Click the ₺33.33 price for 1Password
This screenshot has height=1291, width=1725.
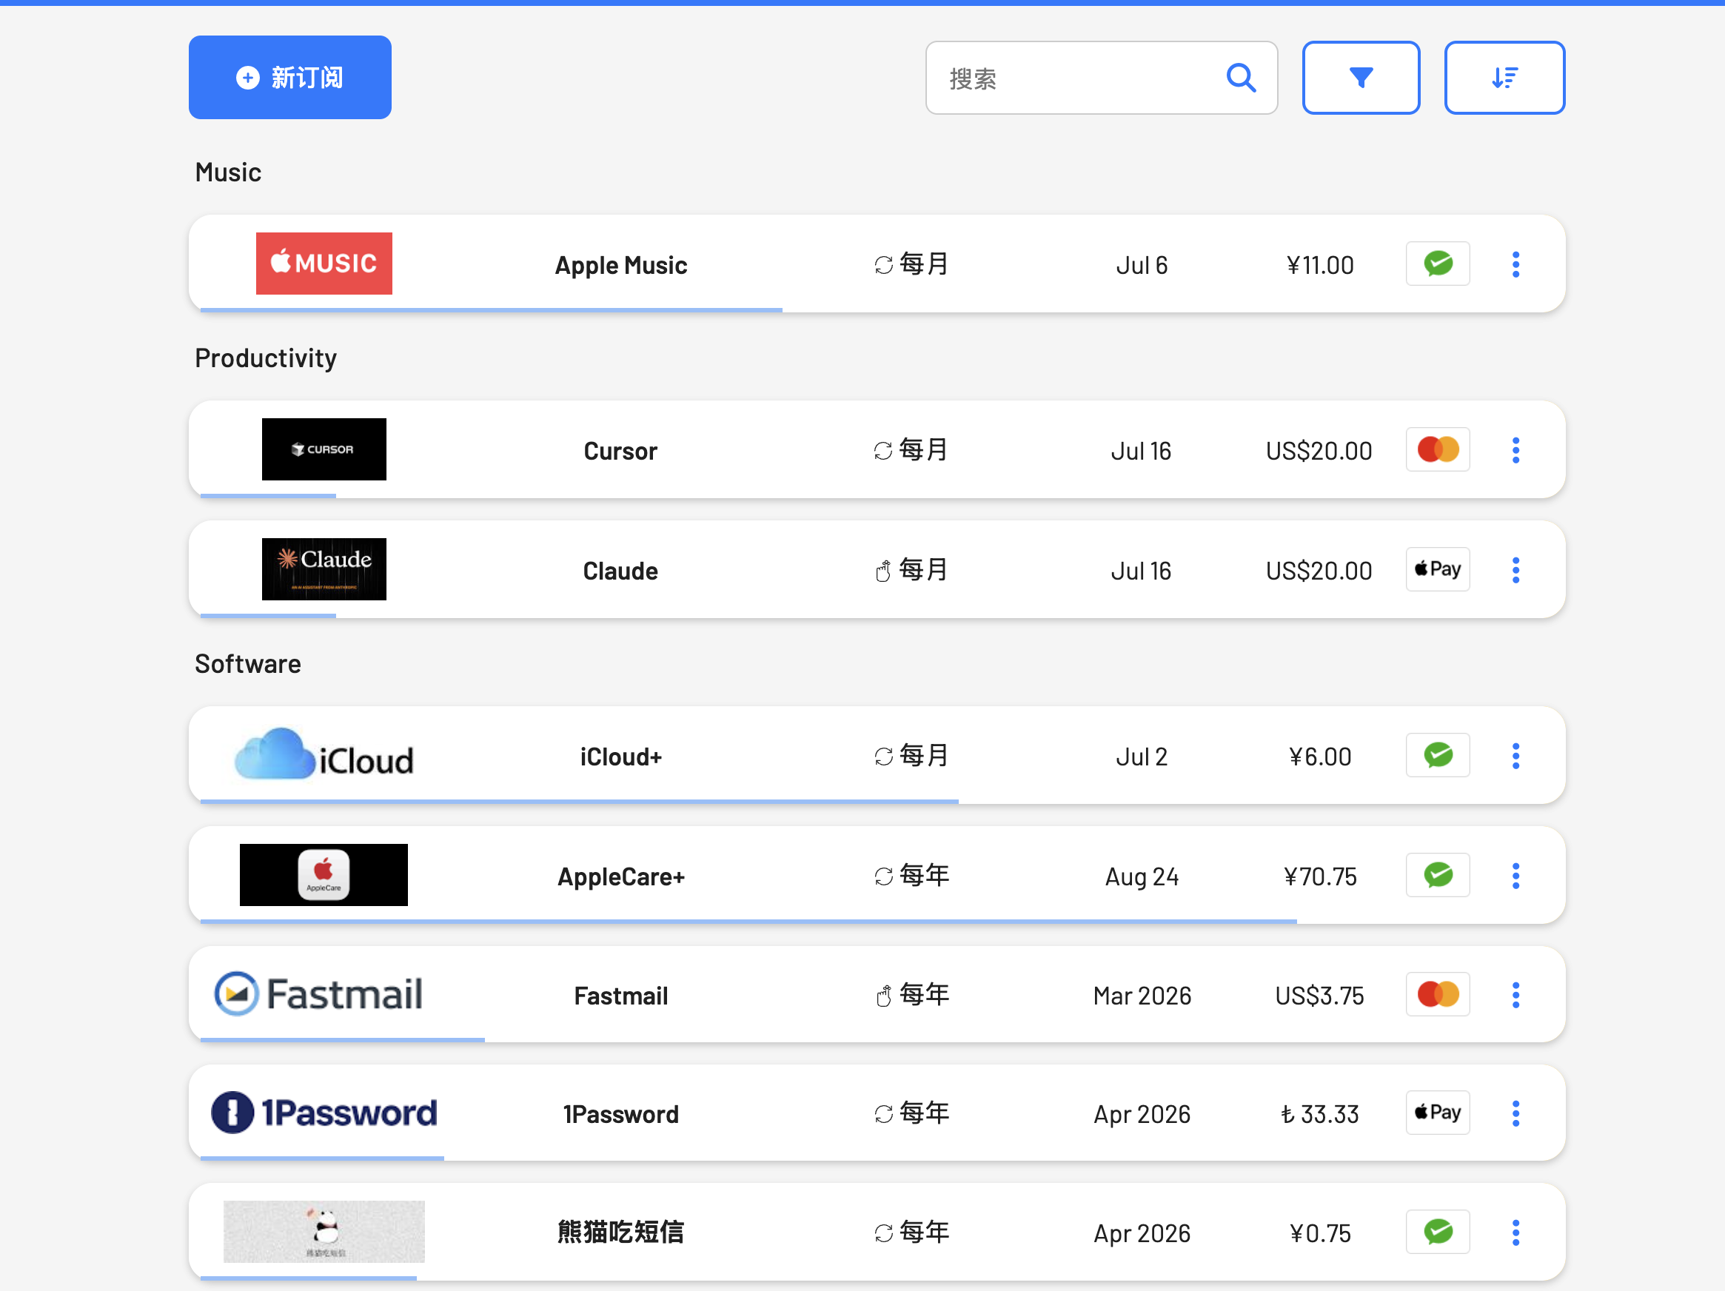1319,1114
